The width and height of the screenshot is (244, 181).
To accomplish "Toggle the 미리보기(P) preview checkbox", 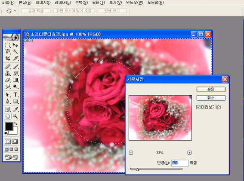I will (198, 107).
